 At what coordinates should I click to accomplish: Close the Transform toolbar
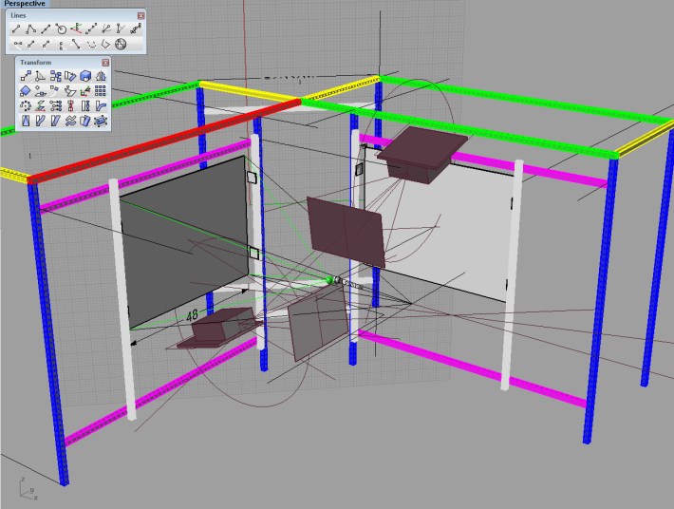(x=105, y=63)
